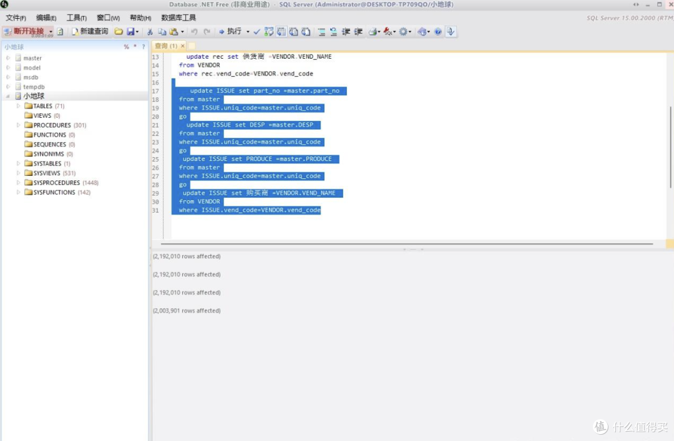Click the blue help question icon
The width and height of the screenshot is (674, 441).
[437, 32]
